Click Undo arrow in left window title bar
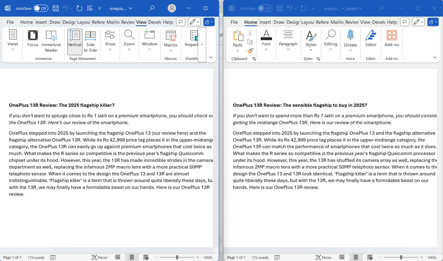Viewport: 443px width, 261px height. (x=66, y=8)
